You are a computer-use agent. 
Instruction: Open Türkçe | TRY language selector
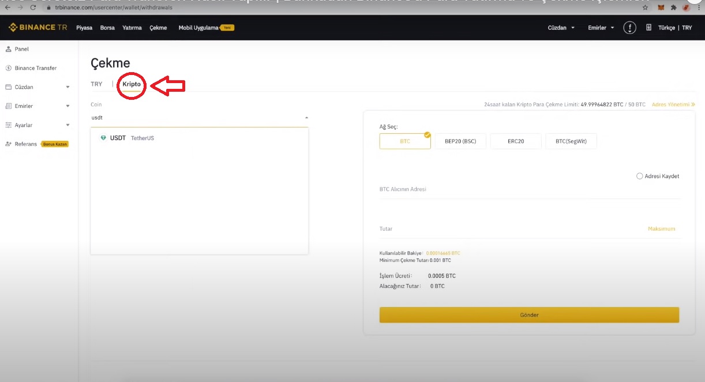click(675, 28)
